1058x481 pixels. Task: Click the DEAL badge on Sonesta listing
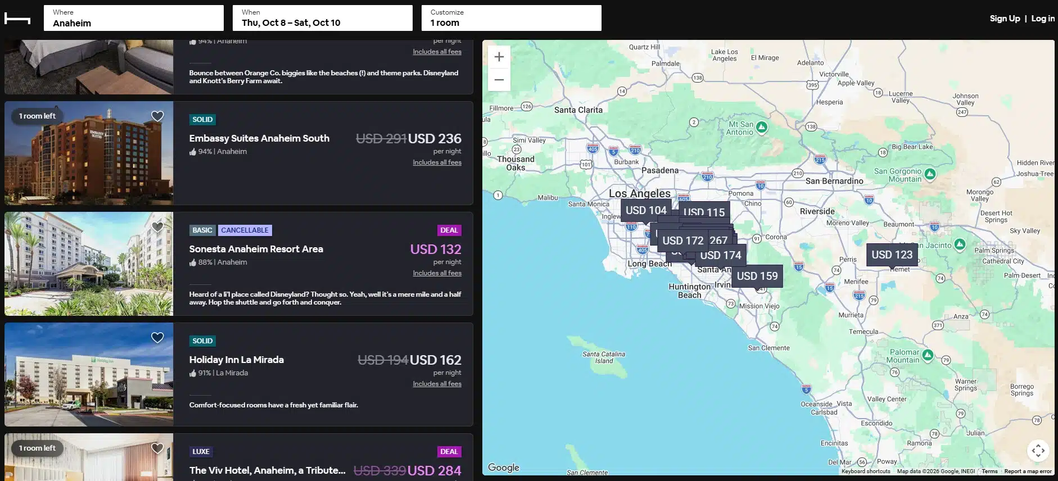click(449, 230)
